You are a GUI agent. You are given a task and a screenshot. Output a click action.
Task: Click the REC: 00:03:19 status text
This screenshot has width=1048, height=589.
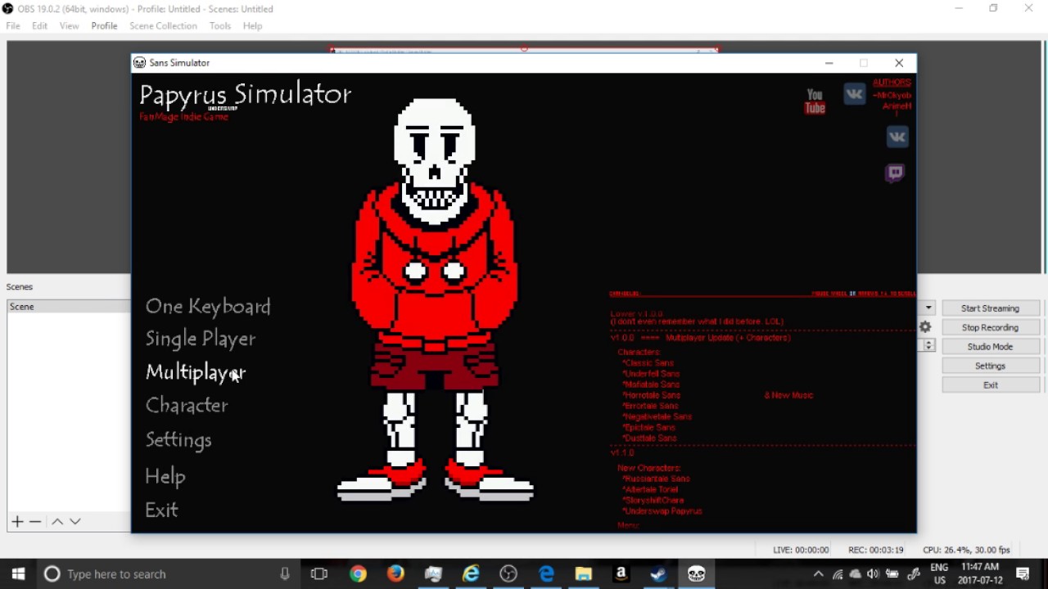coord(876,551)
